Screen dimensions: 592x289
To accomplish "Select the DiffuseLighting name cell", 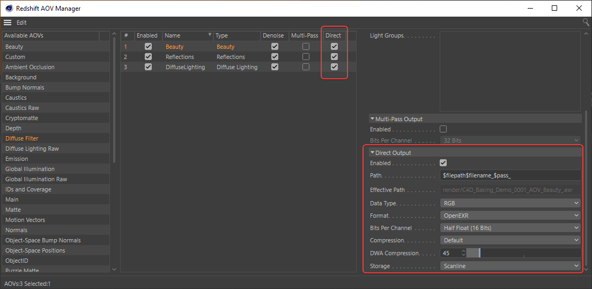I will pyautogui.click(x=186, y=67).
